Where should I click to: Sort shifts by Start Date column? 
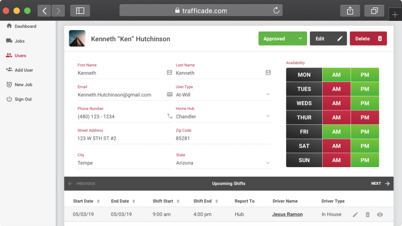point(86,201)
